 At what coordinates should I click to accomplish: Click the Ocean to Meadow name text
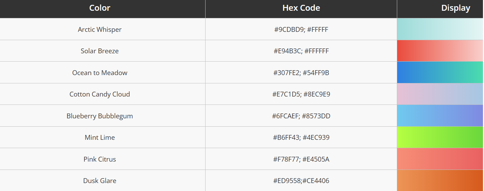(100, 73)
